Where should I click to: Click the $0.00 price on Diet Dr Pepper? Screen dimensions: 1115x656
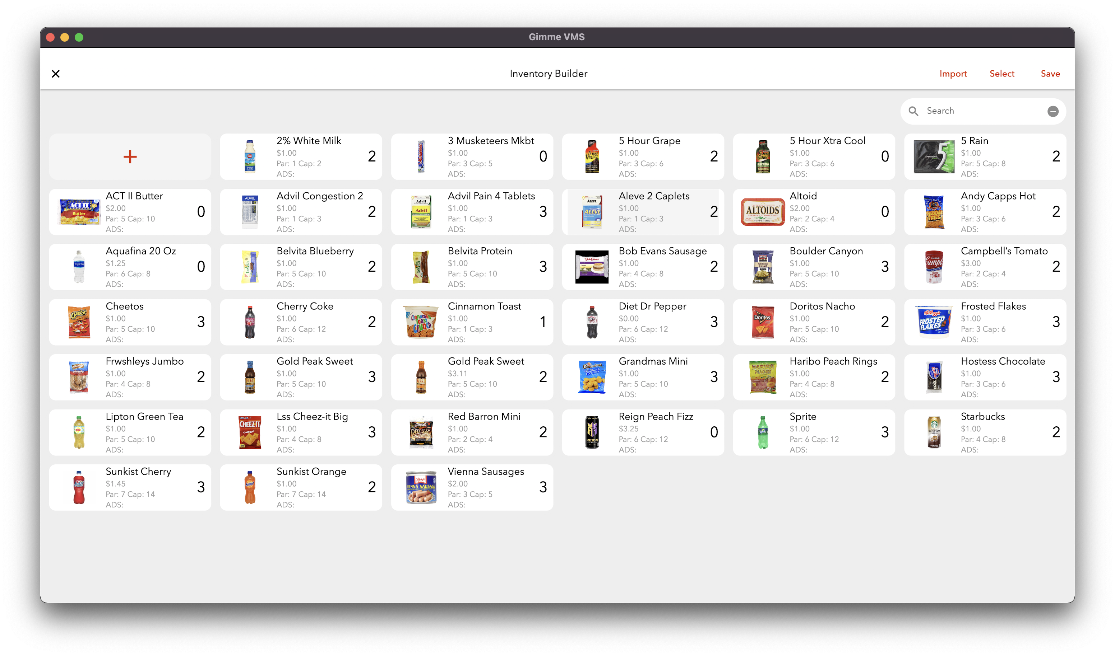click(628, 319)
